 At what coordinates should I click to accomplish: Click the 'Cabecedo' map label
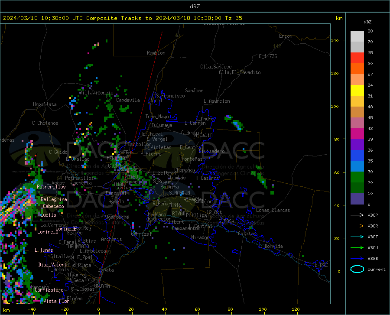(53, 206)
